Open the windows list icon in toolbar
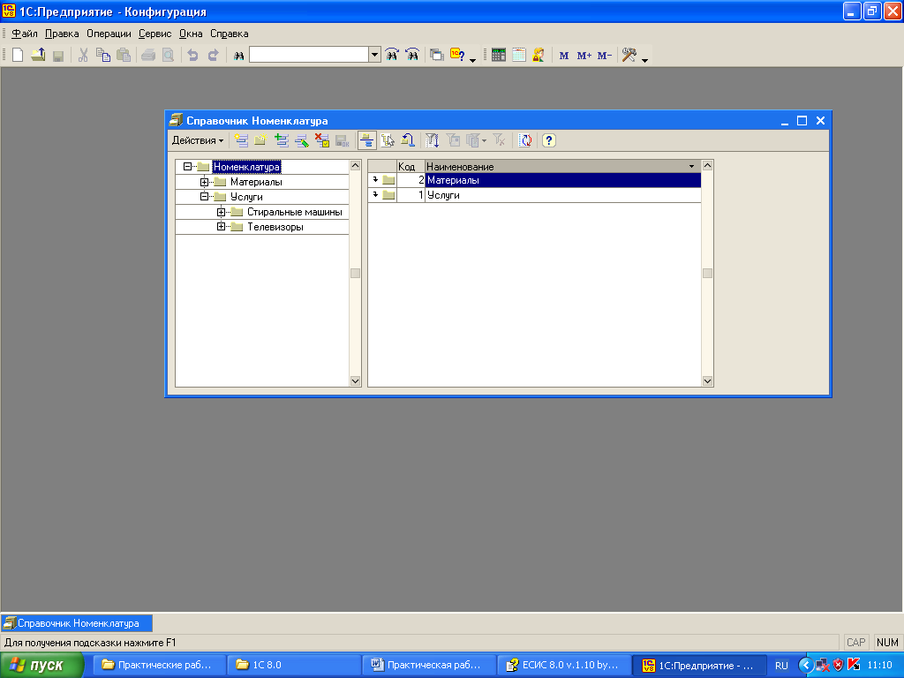Image resolution: width=904 pixels, height=678 pixels. click(437, 56)
